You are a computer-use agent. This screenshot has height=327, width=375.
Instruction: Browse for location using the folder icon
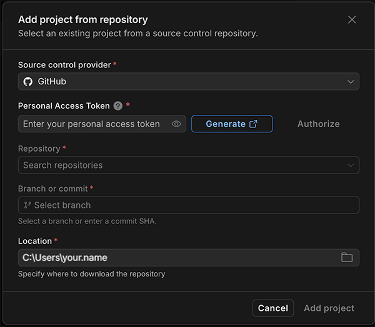(x=347, y=258)
